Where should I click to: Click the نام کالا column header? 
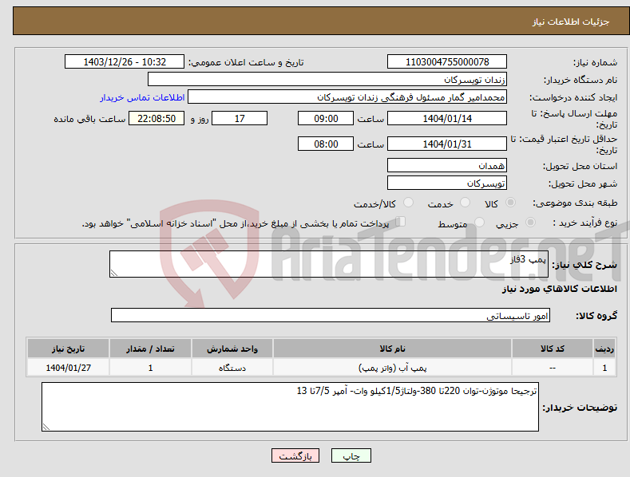[x=392, y=349]
